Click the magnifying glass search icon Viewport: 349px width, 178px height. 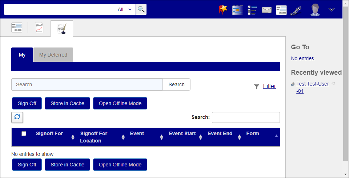coord(141,9)
